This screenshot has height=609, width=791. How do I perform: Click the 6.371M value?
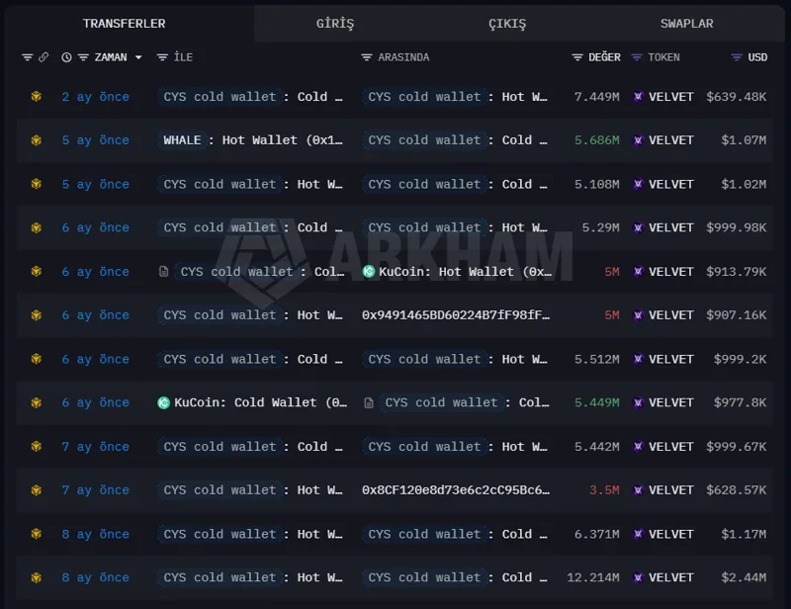[x=597, y=534]
